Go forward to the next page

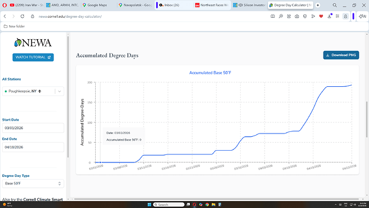pos(13,16)
